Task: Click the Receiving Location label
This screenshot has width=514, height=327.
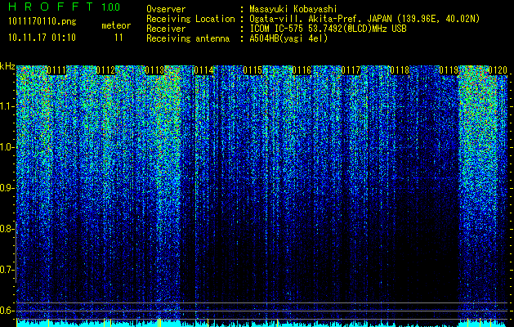Action: (190, 19)
